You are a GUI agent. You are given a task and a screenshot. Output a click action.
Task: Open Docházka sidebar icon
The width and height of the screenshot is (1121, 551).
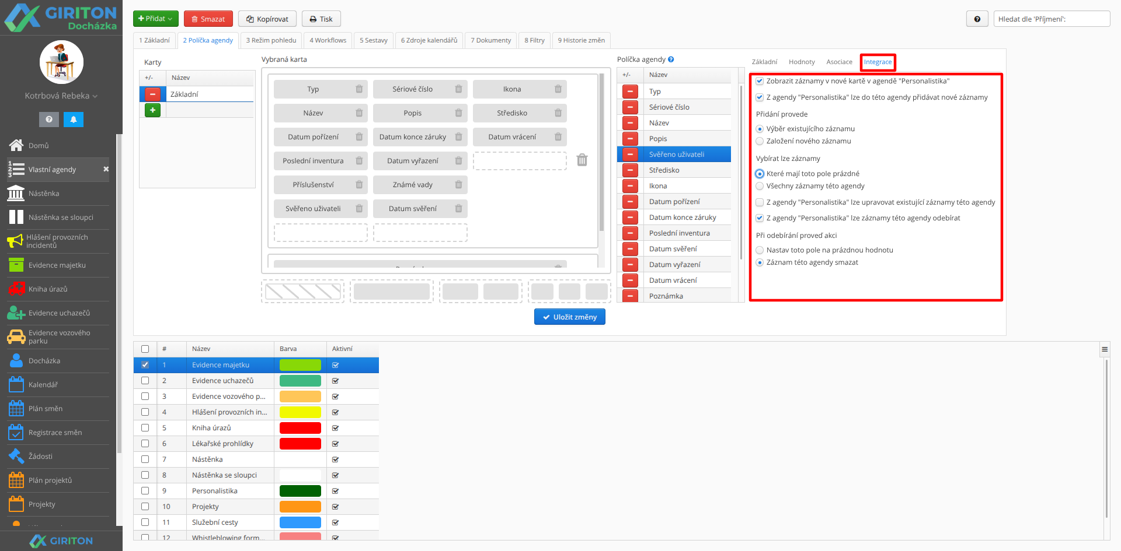(x=16, y=360)
